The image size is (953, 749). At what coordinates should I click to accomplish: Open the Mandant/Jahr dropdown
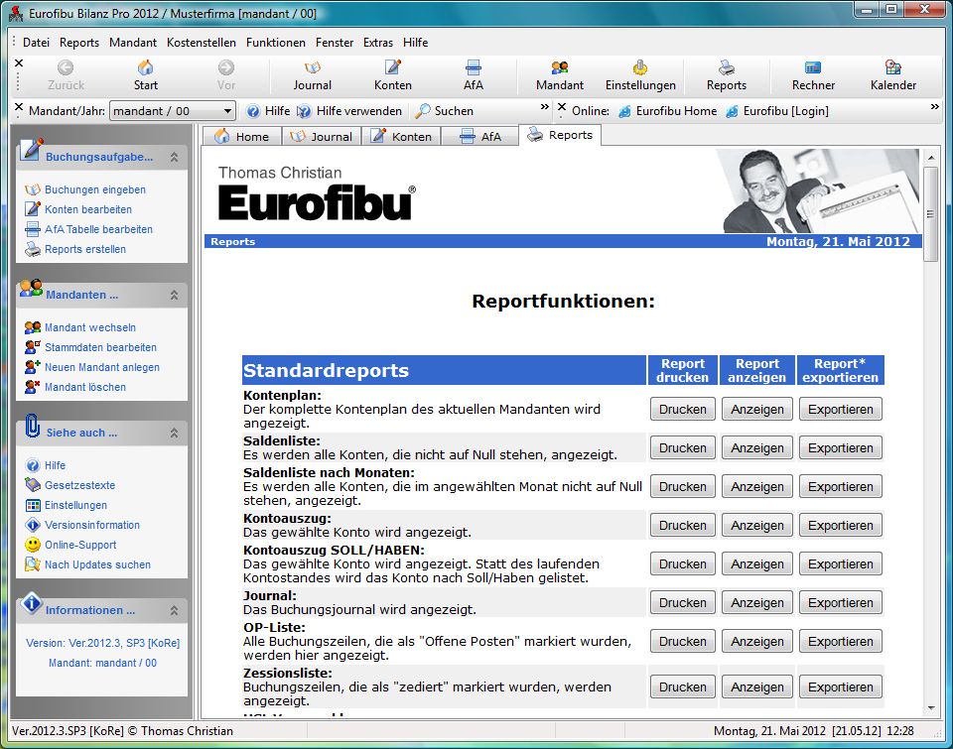227,111
